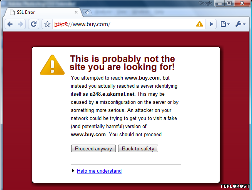252x190 pixels.
Task: Maximize the Chrome window
Action: [x=229, y=3]
